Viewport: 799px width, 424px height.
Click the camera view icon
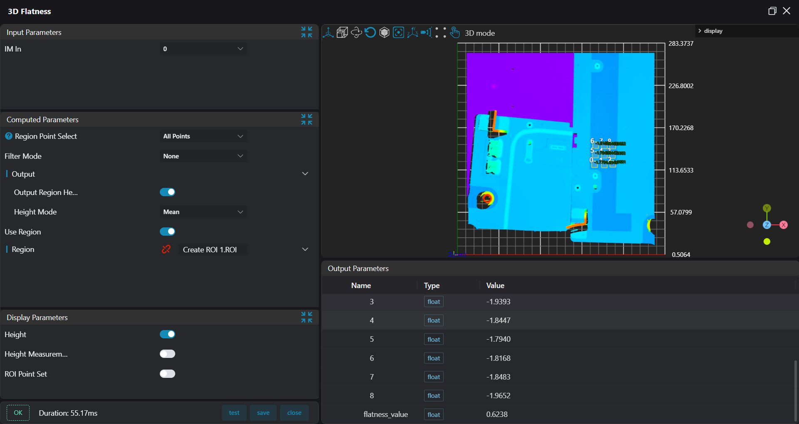pos(426,33)
